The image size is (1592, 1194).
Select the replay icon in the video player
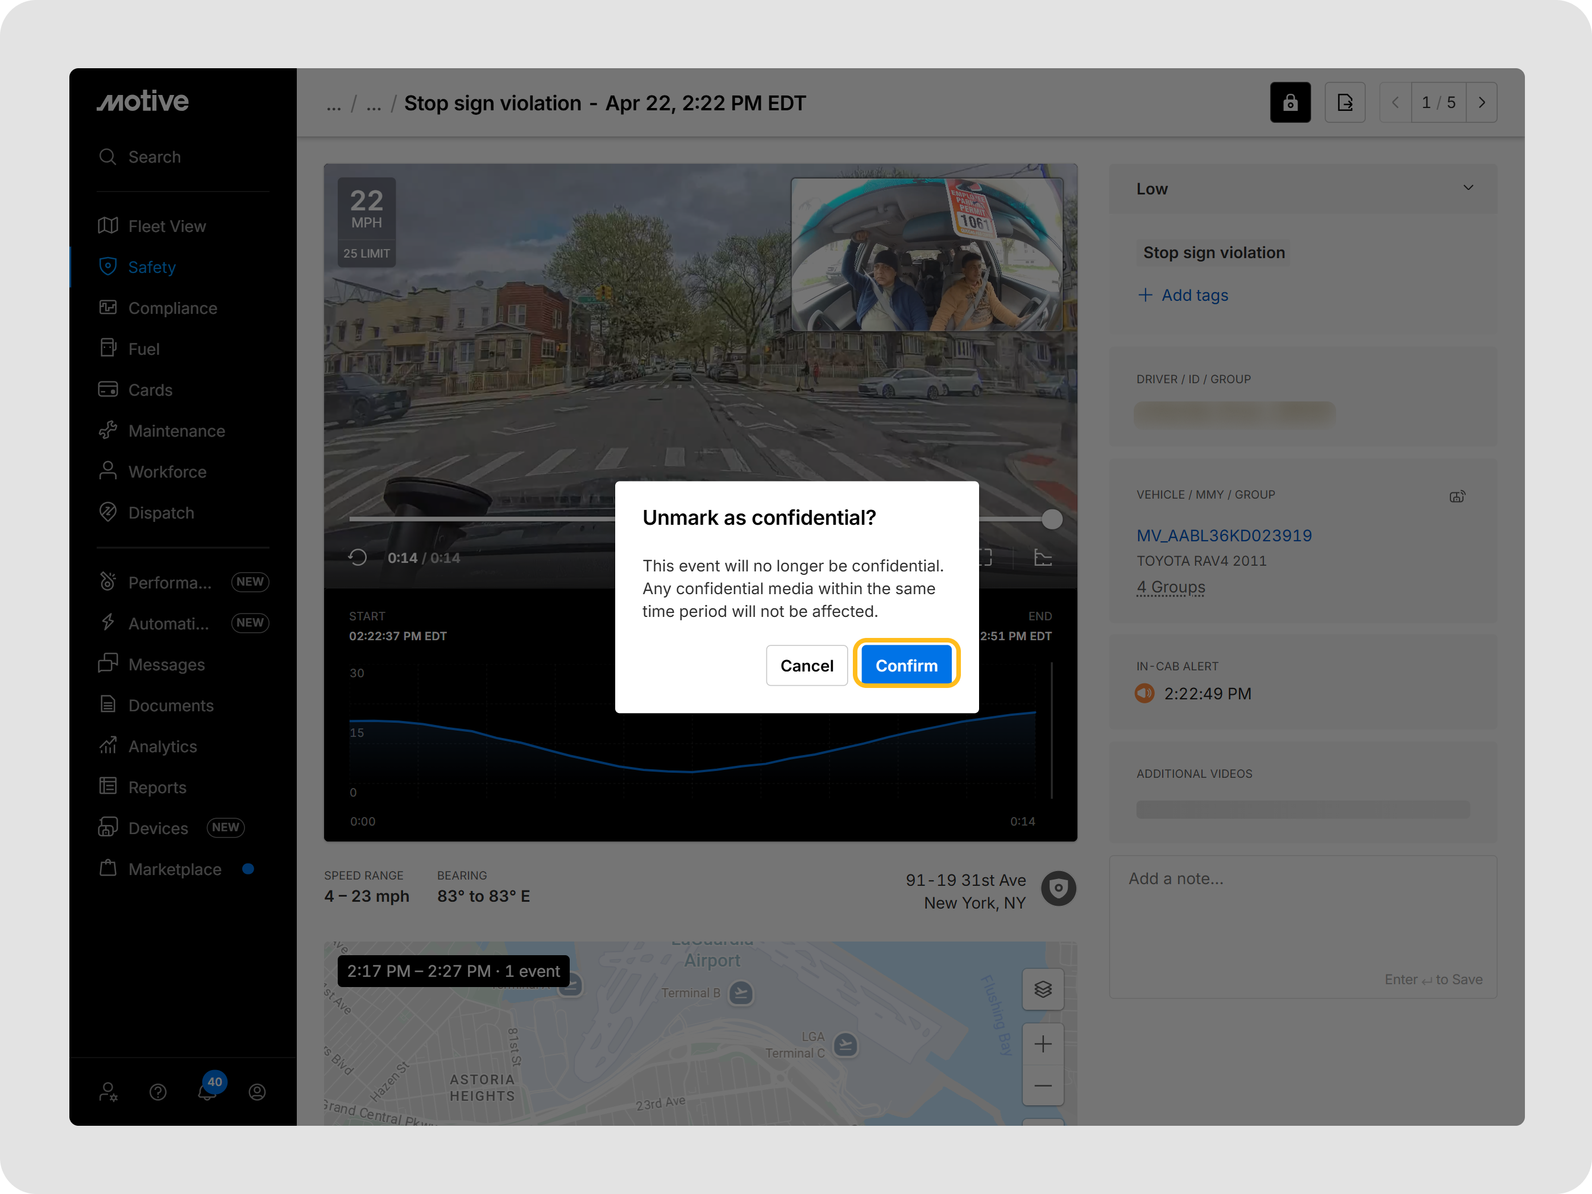click(358, 556)
